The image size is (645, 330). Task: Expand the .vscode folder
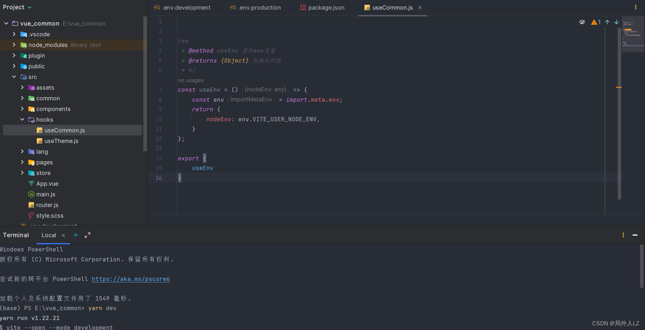pos(14,34)
